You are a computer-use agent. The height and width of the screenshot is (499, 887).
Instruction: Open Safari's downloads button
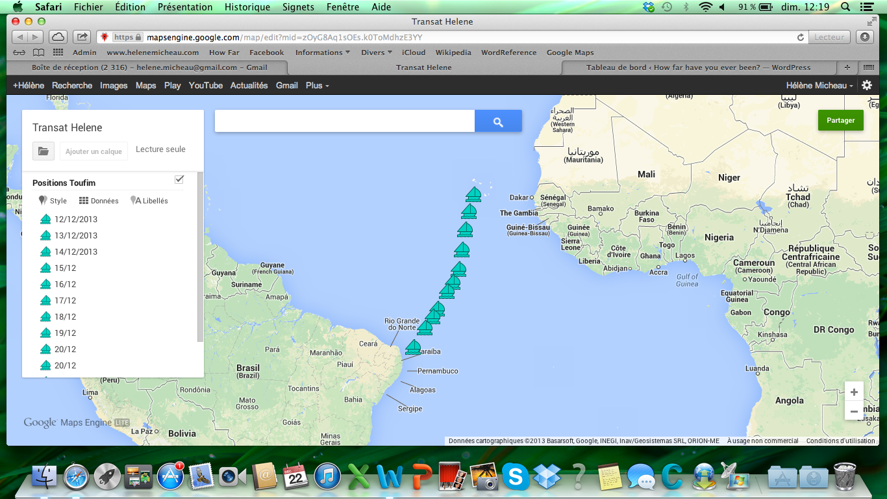coord(865,37)
